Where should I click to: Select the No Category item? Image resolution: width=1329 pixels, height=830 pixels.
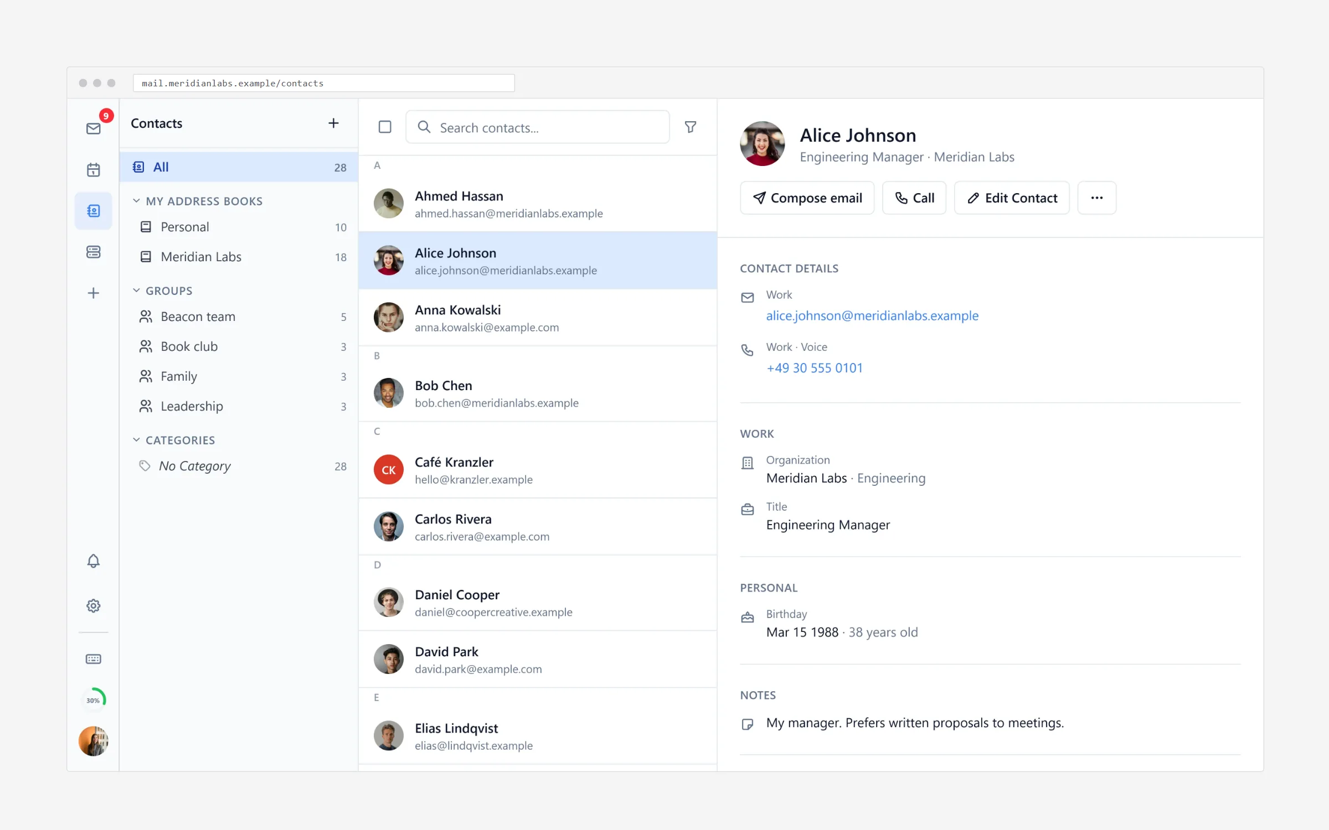click(x=239, y=466)
